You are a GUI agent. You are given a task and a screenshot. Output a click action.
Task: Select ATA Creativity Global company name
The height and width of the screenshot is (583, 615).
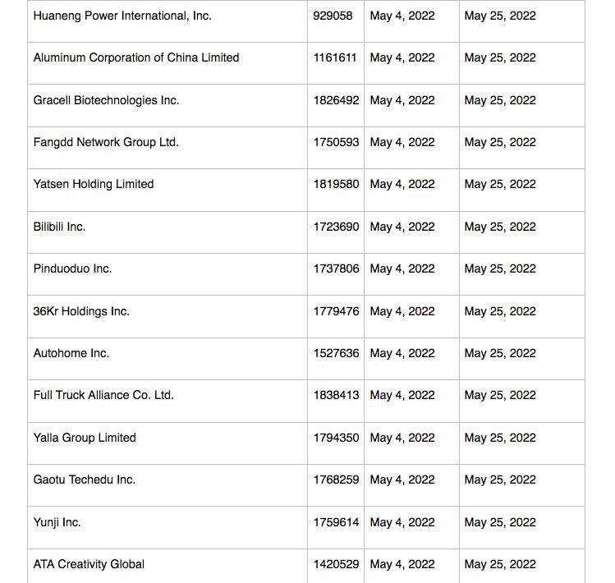coord(89,564)
